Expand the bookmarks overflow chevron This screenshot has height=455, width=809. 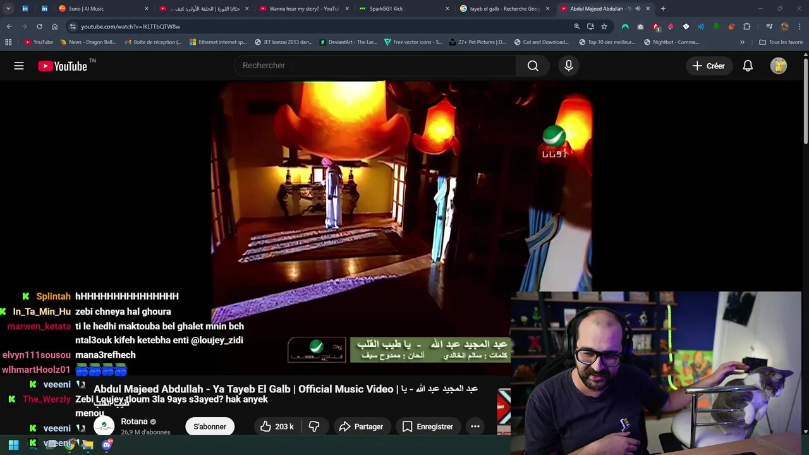[742, 42]
